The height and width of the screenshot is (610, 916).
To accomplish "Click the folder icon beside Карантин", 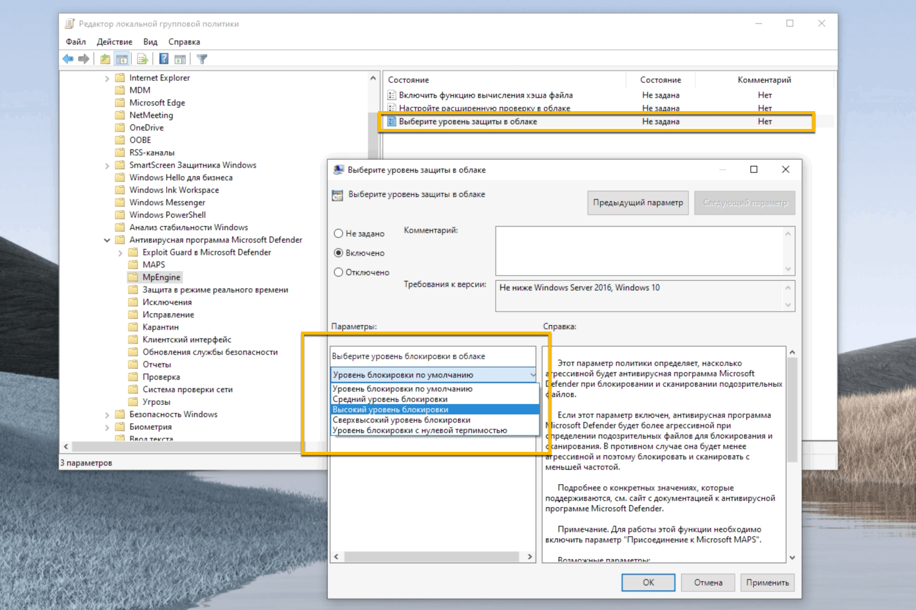I will point(133,327).
